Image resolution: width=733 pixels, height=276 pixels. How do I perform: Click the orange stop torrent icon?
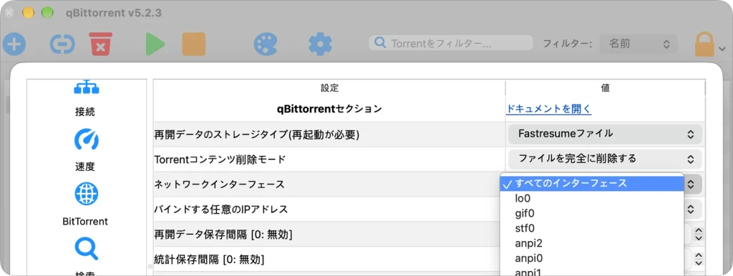click(193, 44)
